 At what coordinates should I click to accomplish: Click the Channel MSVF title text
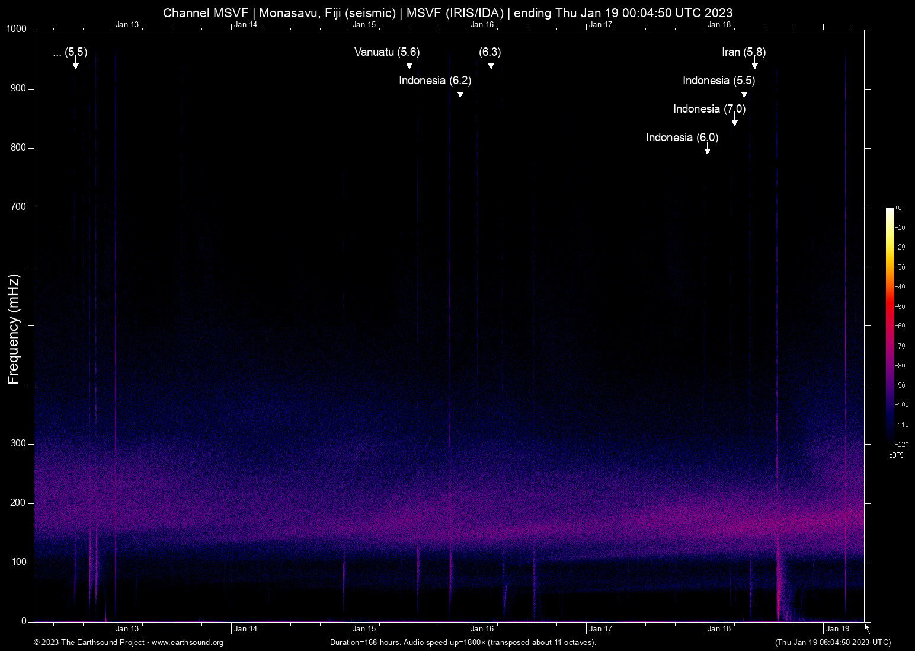click(447, 12)
